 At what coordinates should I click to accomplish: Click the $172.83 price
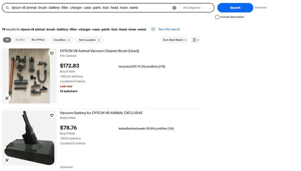(x=70, y=66)
